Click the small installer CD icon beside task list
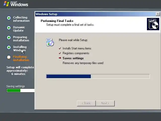161x121 pixels. pos(50,42)
